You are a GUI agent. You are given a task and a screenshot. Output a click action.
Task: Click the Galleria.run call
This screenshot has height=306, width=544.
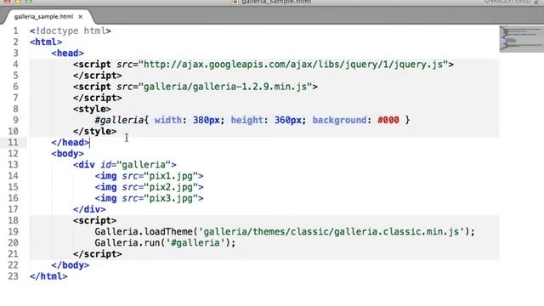tap(165, 242)
